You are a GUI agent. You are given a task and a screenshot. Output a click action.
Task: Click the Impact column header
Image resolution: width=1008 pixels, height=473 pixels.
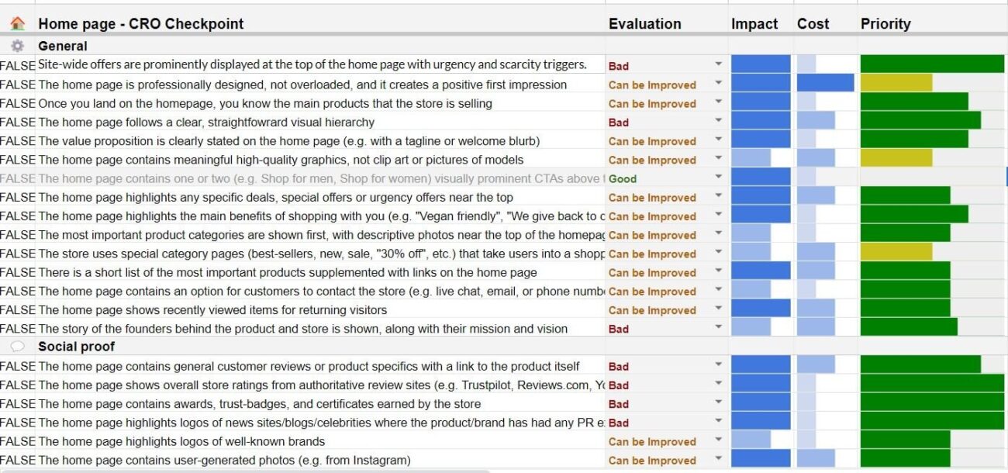point(754,24)
